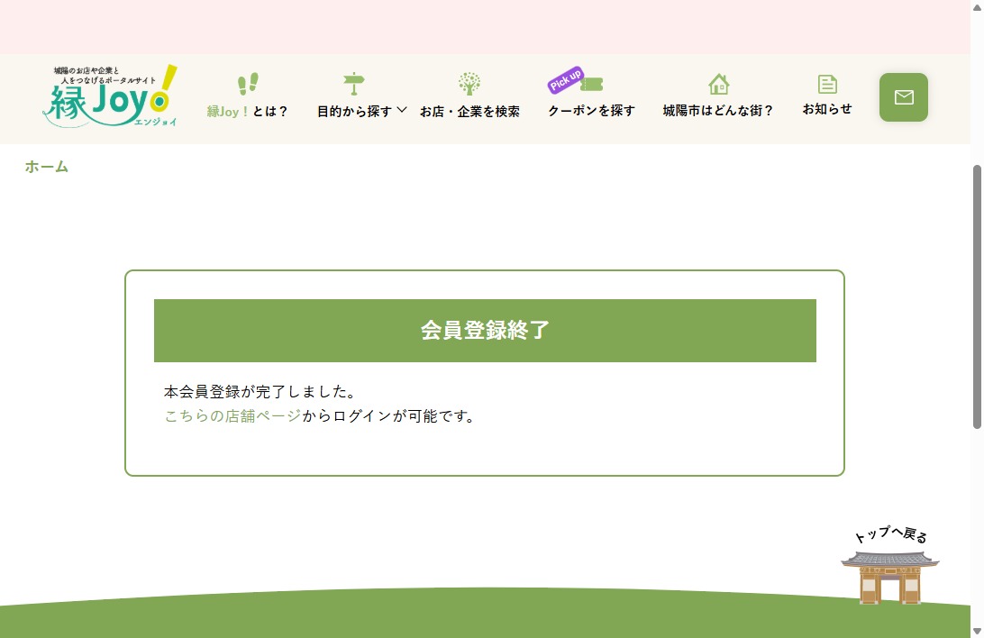Click the temple gate back-to-top icon

point(889,577)
